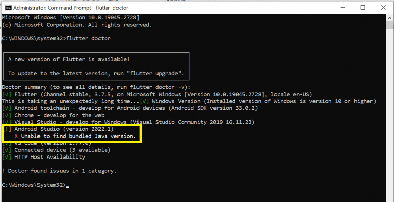Image resolution: width=394 pixels, height=202 pixels.
Task: Open the Command Prompt system menu icon
Action: [8, 8]
